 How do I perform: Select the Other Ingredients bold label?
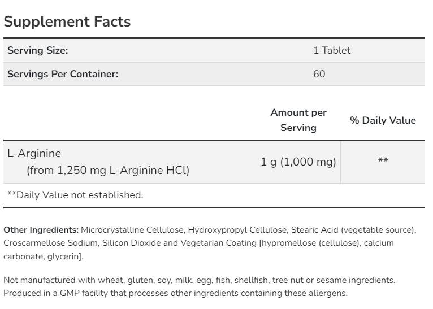click(x=41, y=230)
